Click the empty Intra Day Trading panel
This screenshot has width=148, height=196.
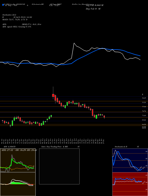pyautogui.click(x=59, y=166)
